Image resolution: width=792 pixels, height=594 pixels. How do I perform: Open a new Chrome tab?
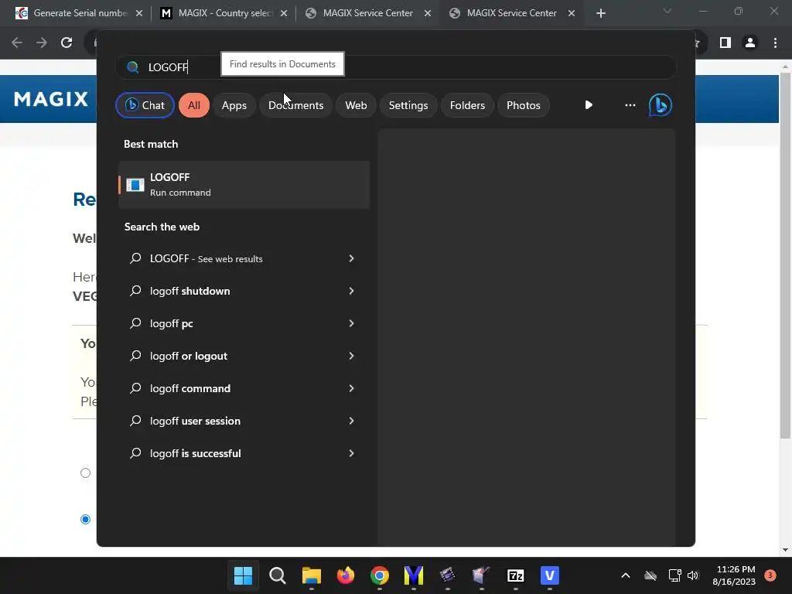pos(600,13)
